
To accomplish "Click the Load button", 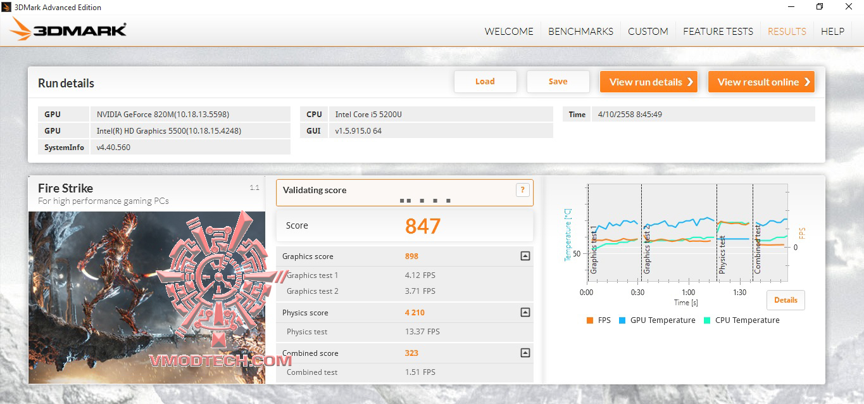I will pyautogui.click(x=485, y=82).
